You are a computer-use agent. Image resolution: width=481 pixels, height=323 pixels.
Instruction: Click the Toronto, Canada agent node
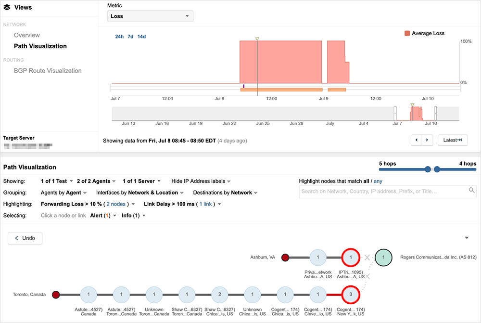click(x=56, y=294)
